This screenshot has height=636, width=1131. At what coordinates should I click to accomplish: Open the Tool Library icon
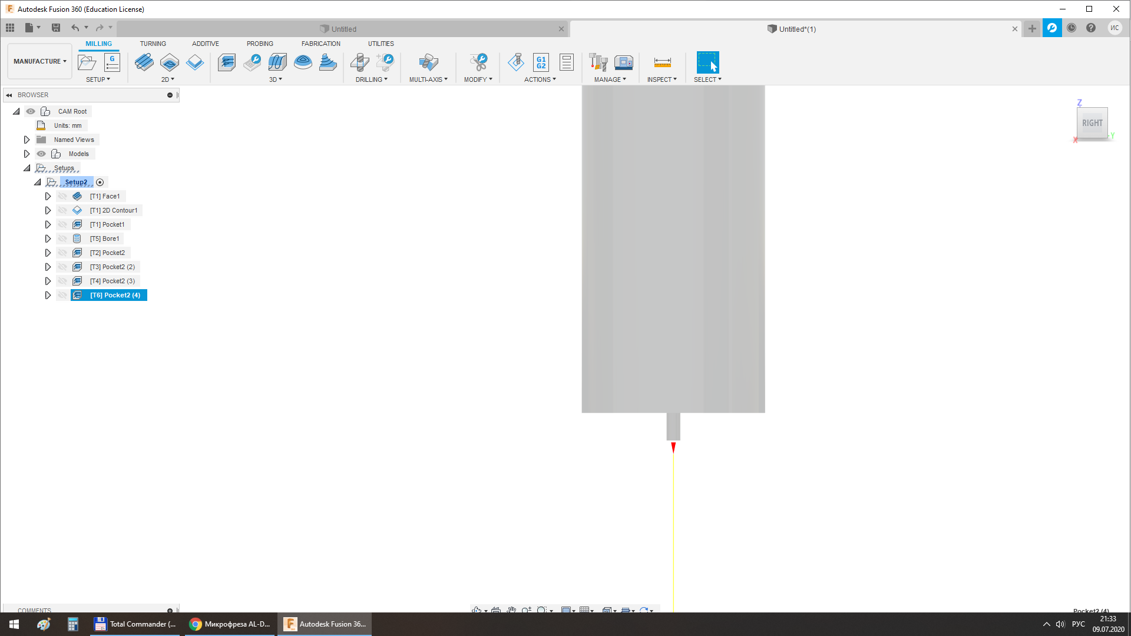tap(598, 62)
